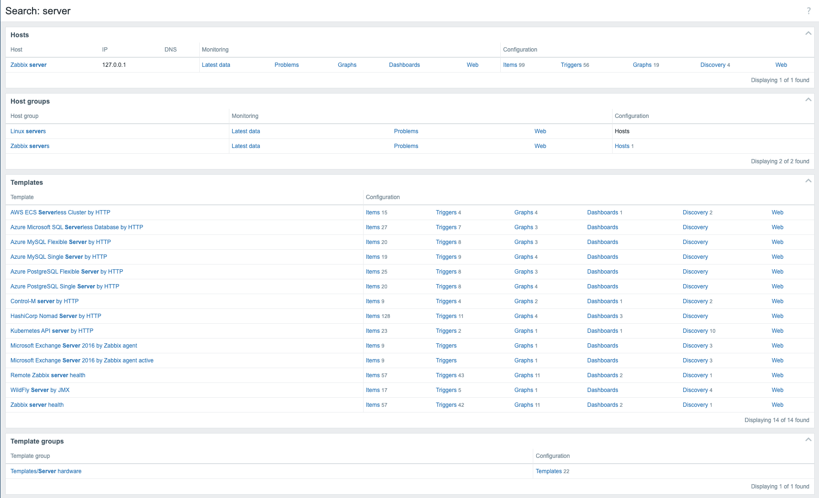Open WildFly Server by JMX template
Image resolution: width=819 pixels, height=498 pixels.
tap(40, 390)
